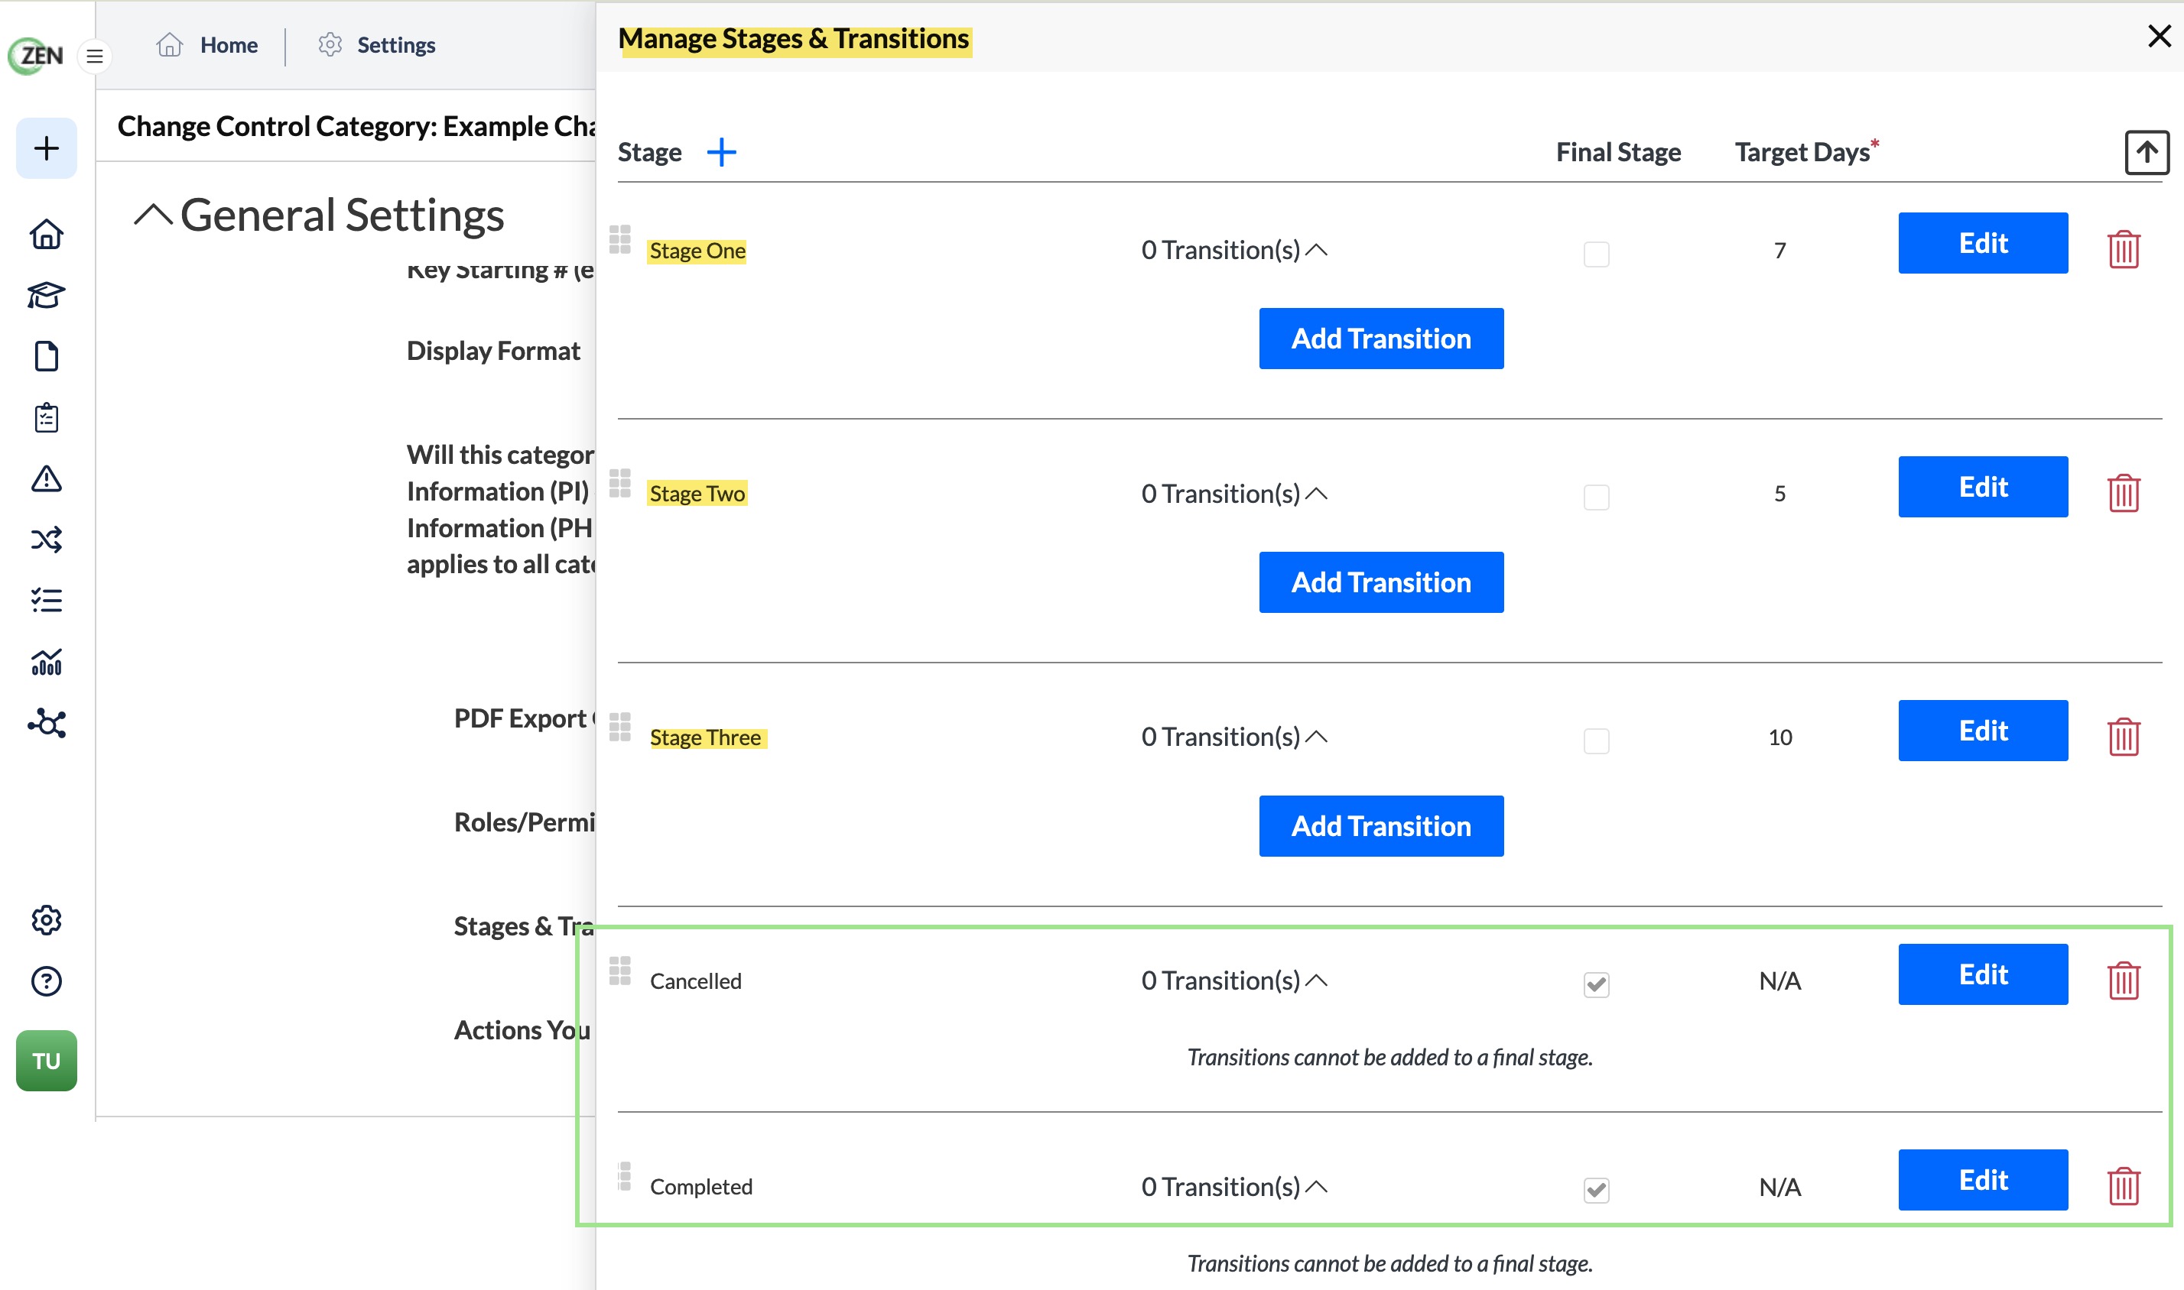Delete Completed stage with trash icon
The height and width of the screenshot is (1290, 2184).
[x=2123, y=1186]
